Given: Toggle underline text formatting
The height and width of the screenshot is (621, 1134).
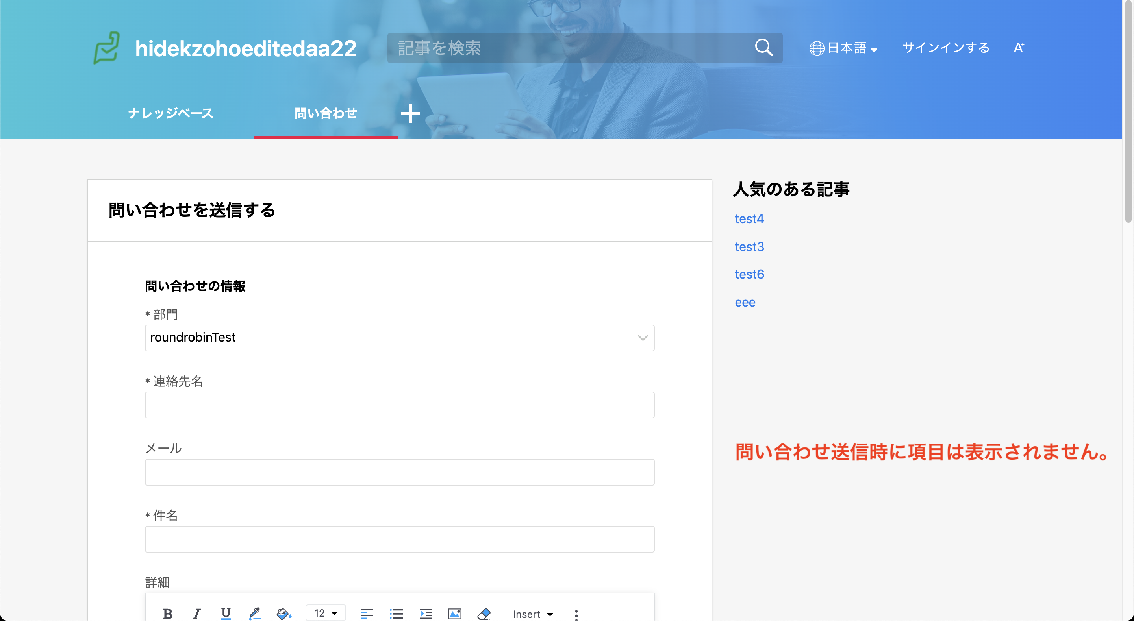Looking at the screenshot, I should [x=226, y=614].
